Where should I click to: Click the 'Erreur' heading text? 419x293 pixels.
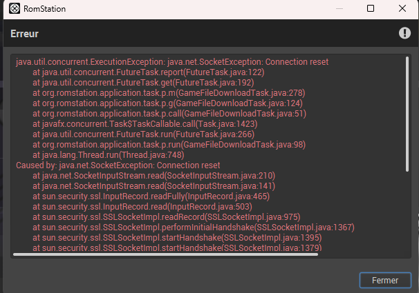24,34
